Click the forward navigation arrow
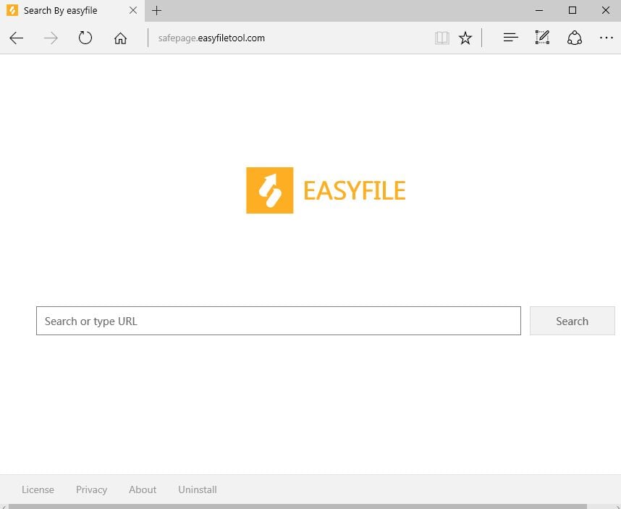The width and height of the screenshot is (621, 509). [51, 38]
